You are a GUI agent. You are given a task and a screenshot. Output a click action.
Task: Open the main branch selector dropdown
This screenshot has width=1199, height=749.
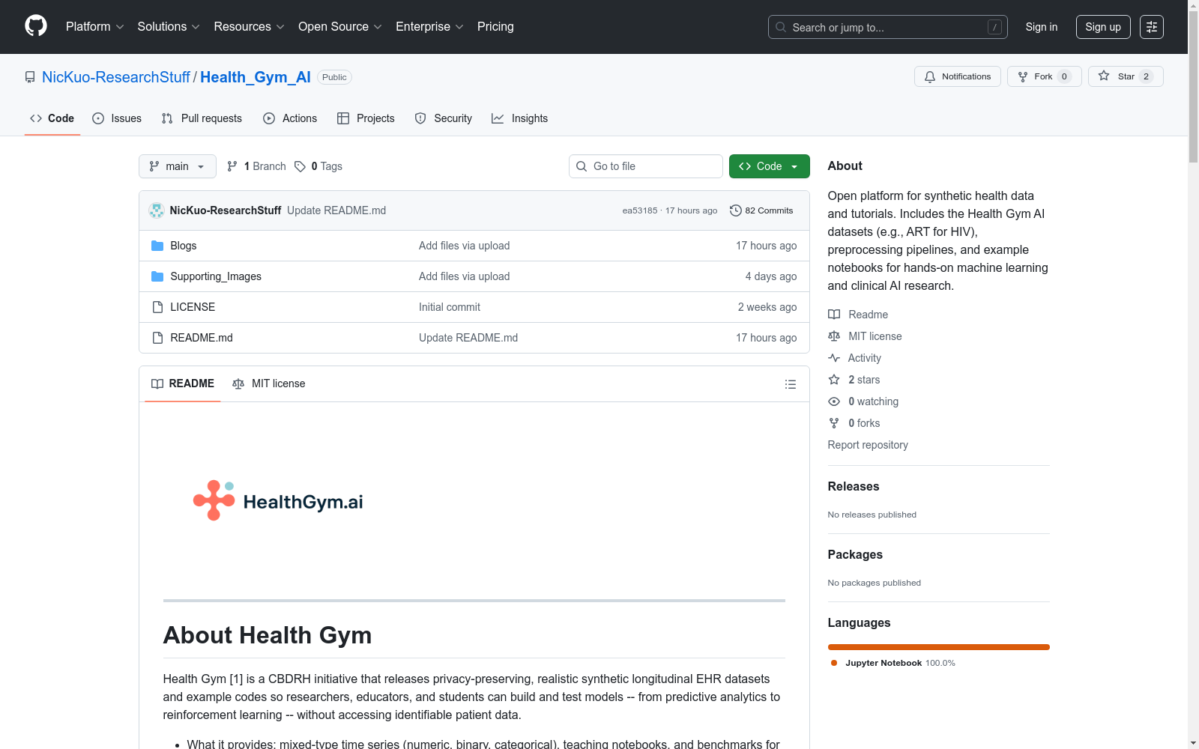pyautogui.click(x=178, y=166)
